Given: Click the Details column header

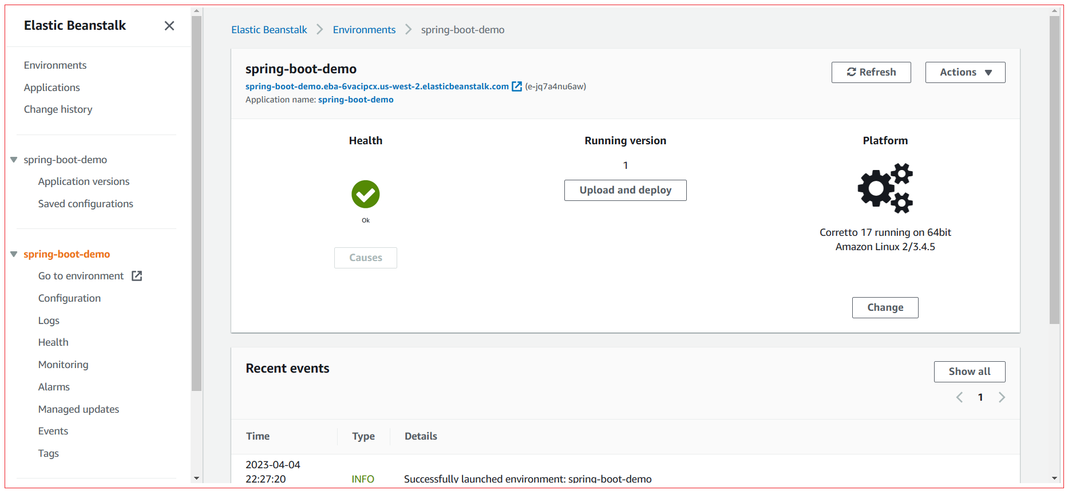Looking at the screenshot, I should pyautogui.click(x=421, y=436).
